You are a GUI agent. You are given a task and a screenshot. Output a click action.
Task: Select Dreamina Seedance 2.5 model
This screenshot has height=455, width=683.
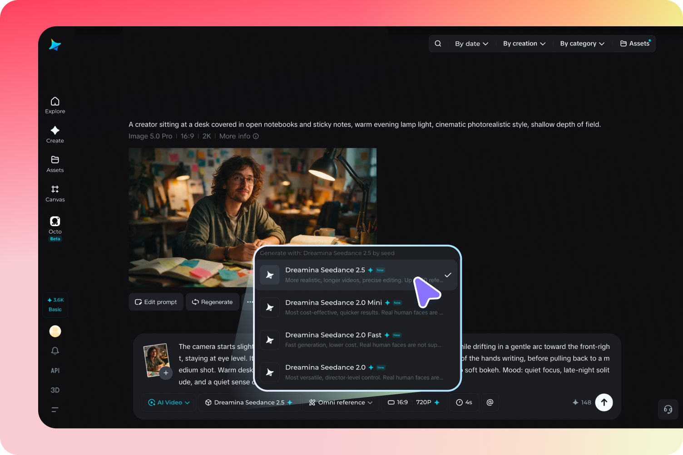pos(356,275)
